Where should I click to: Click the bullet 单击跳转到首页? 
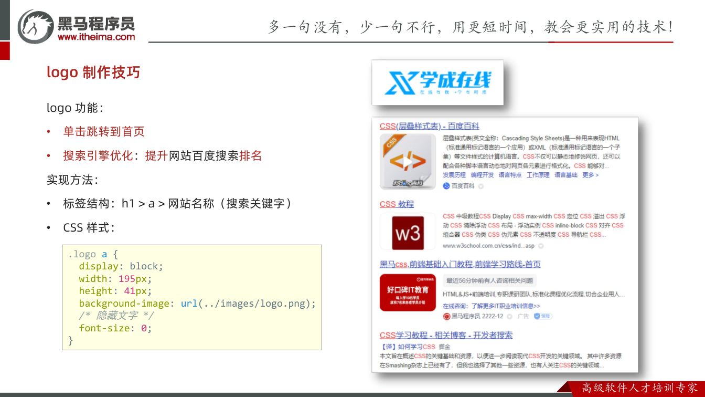(104, 131)
